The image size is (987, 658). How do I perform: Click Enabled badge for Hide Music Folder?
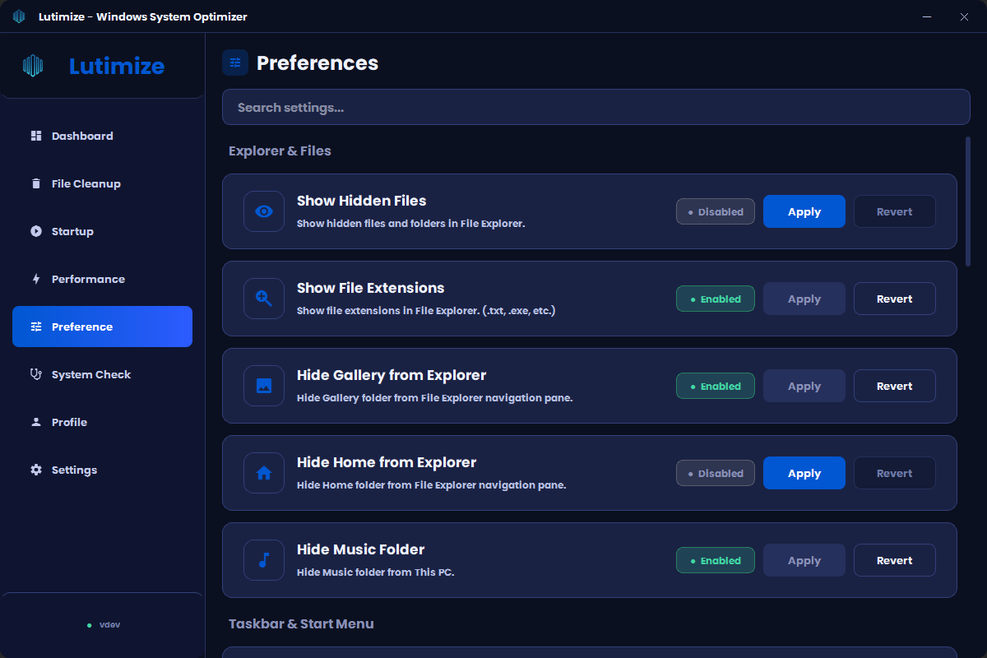tap(716, 560)
